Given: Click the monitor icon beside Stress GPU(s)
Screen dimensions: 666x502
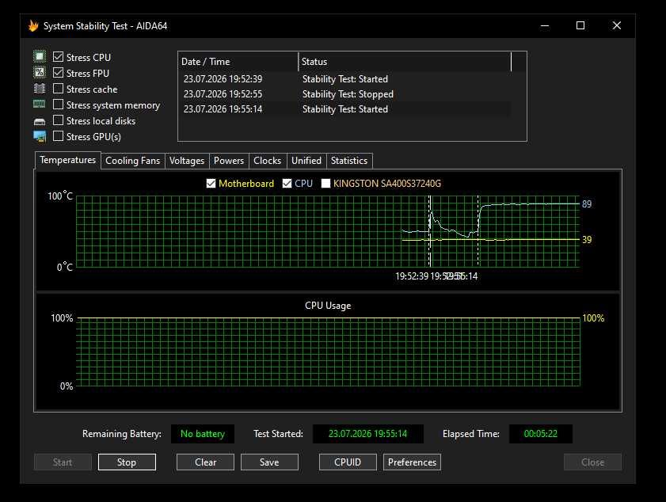Looking at the screenshot, I should (40, 136).
